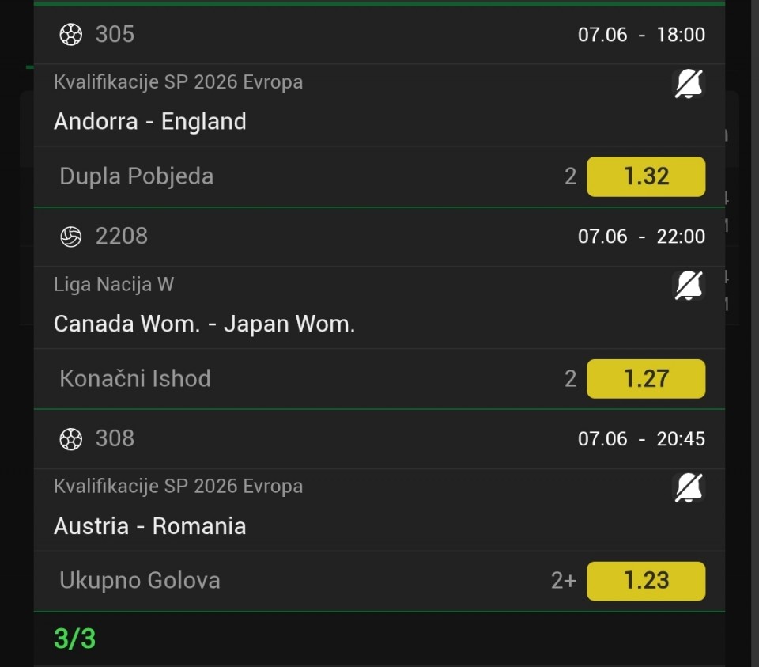Click the Liga Nacija W league label

click(114, 284)
